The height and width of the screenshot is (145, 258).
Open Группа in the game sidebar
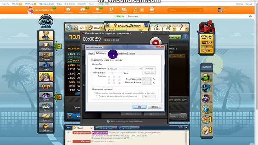click(x=46, y=97)
